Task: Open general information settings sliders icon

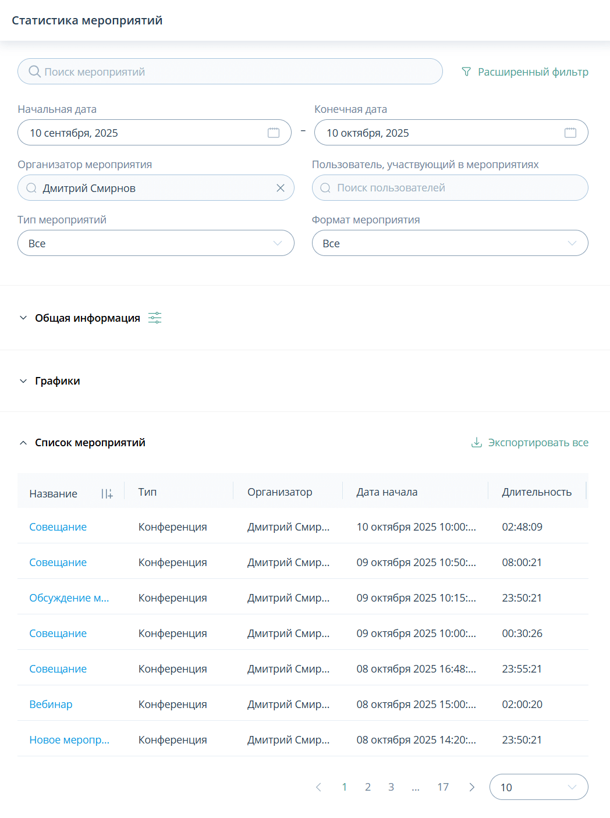Action: click(x=155, y=318)
